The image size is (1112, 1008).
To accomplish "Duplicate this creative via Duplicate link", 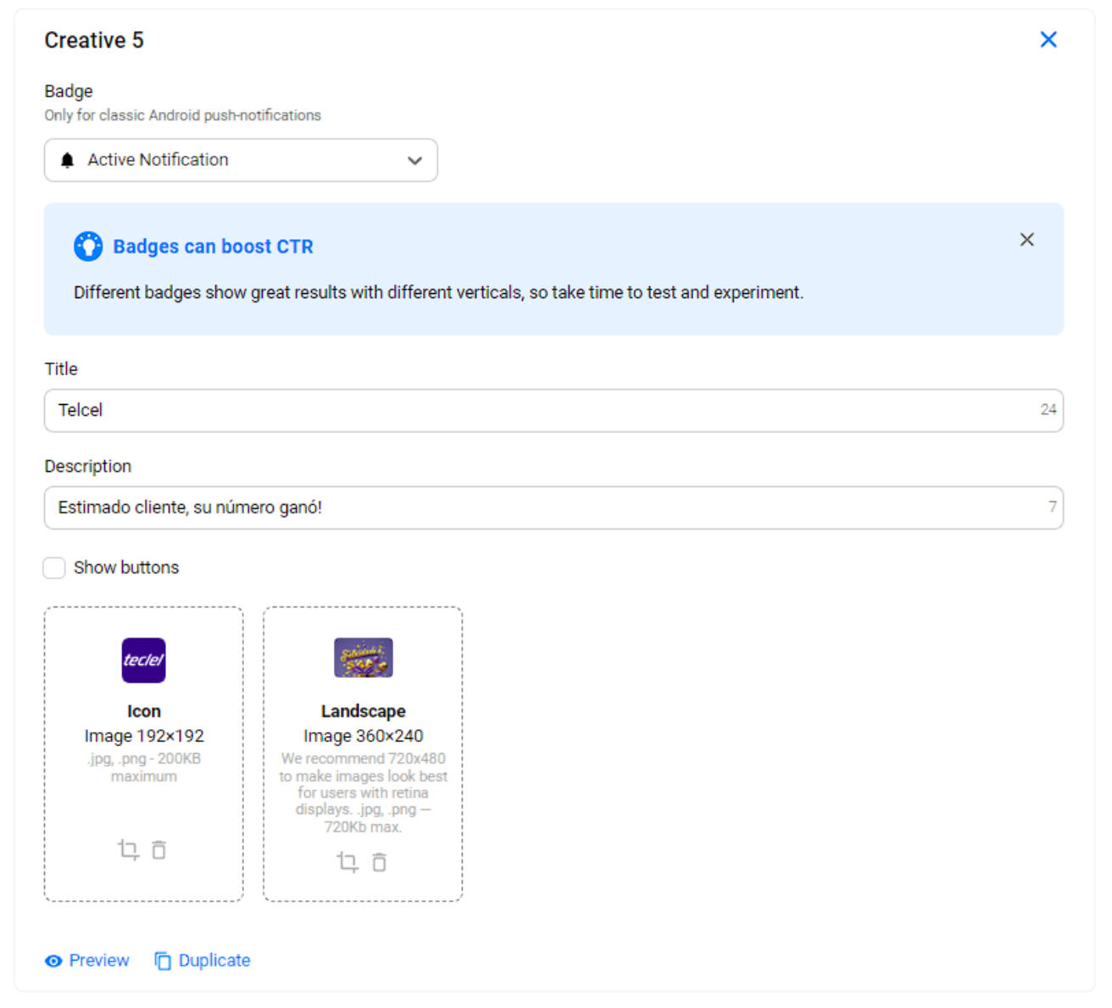I will tap(203, 961).
